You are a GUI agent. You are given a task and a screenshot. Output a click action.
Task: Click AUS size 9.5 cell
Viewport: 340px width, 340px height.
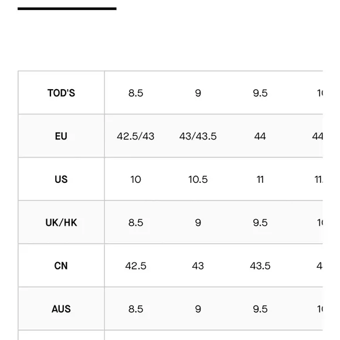tap(260, 308)
